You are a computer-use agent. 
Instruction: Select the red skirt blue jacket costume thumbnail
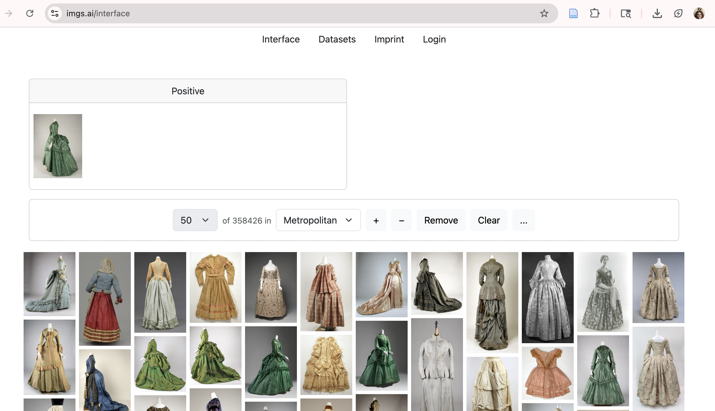tap(105, 299)
